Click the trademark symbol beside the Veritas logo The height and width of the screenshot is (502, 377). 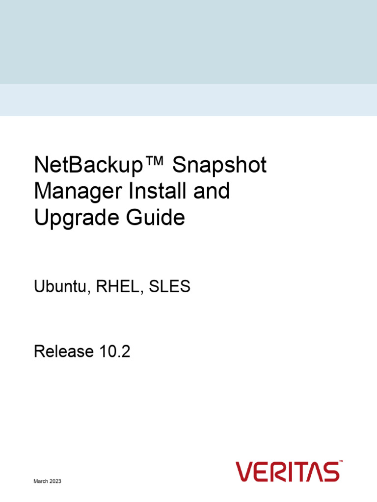coord(340,462)
